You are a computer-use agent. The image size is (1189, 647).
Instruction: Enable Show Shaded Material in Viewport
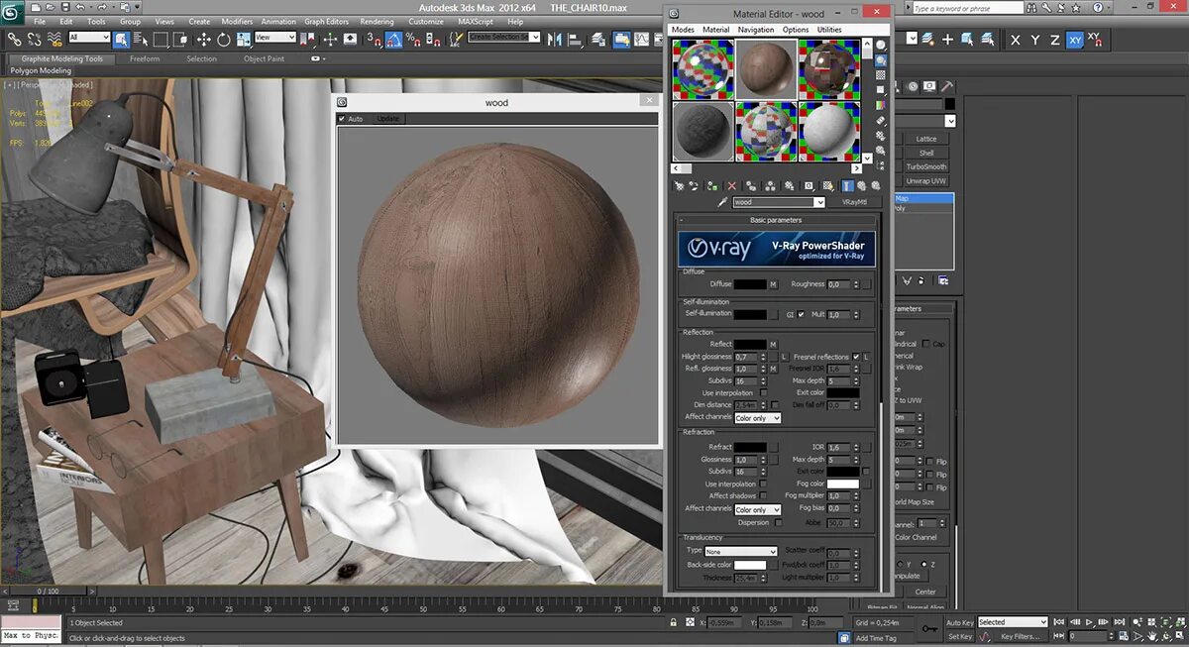[x=827, y=187]
